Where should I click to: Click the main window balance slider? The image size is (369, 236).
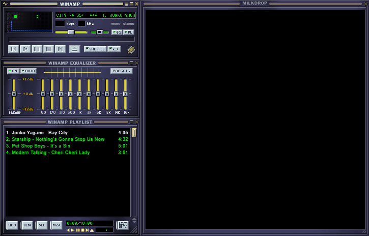(100, 32)
